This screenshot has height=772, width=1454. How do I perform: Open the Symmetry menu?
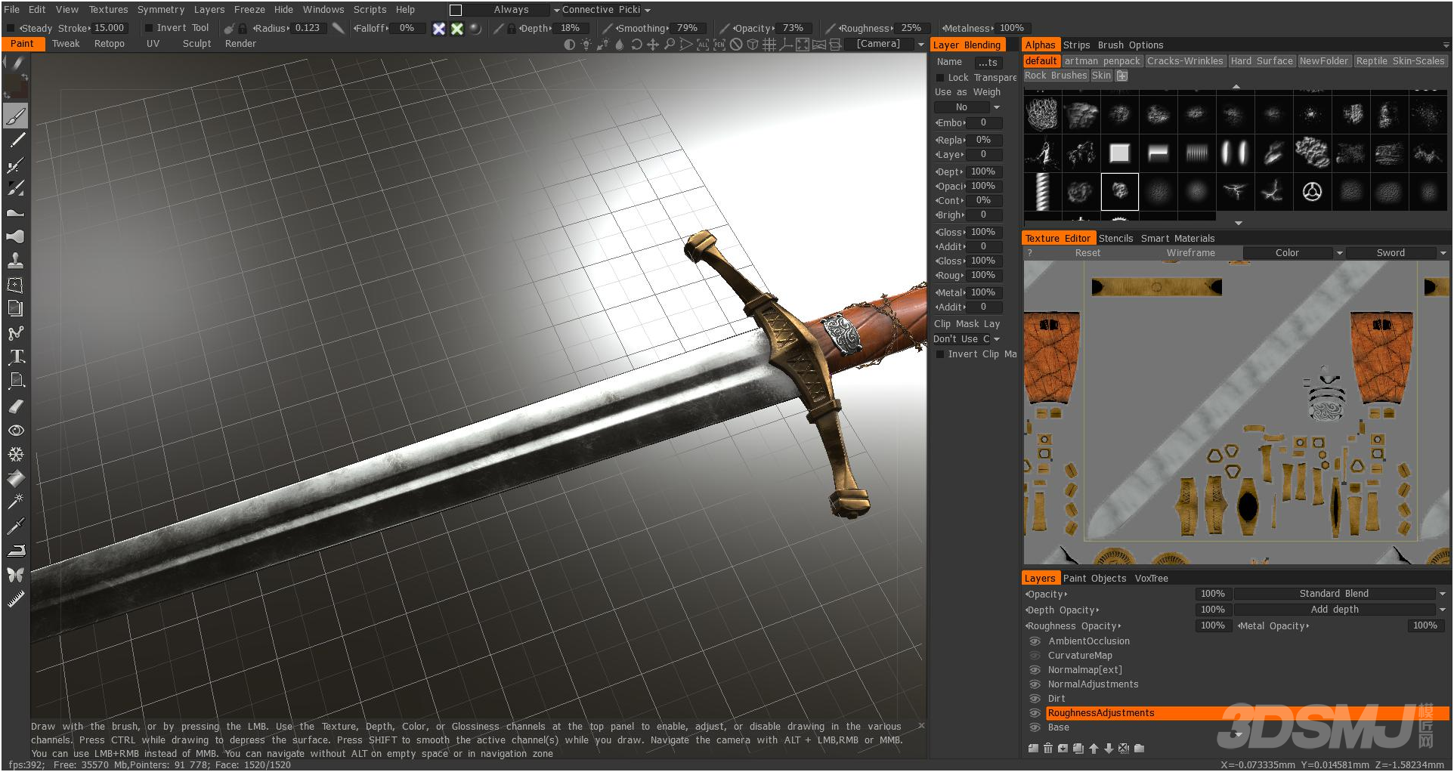161,10
